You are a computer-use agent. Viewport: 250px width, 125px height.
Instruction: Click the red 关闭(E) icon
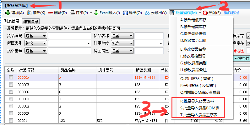click(x=205, y=13)
